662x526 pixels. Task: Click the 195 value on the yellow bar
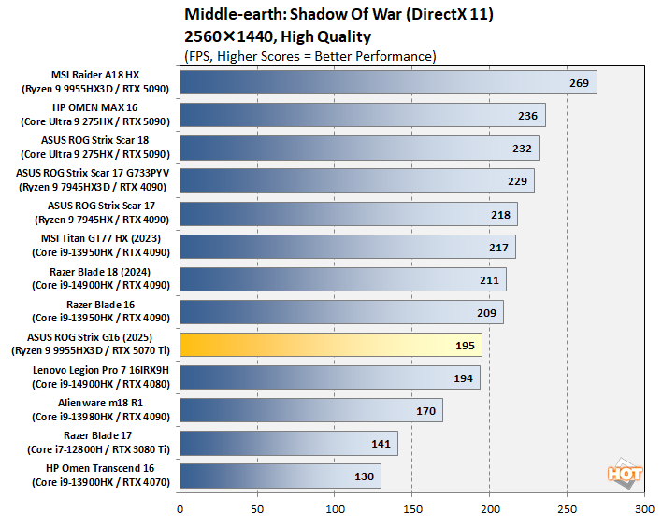click(x=465, y=346)
